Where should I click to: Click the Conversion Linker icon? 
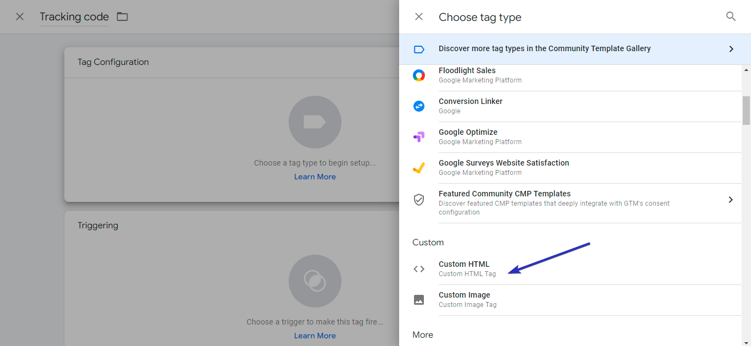click(419, 106)
